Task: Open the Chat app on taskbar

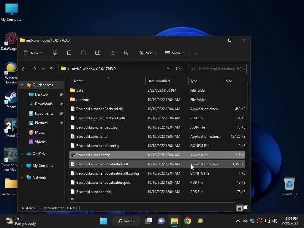Action: click(161, 221)
